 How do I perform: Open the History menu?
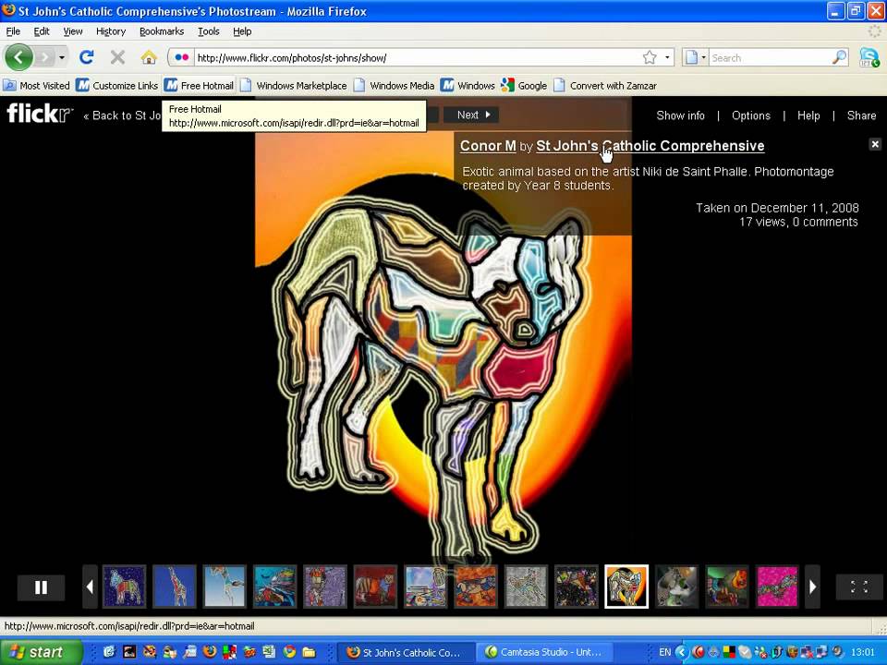[x=110, y=31]
